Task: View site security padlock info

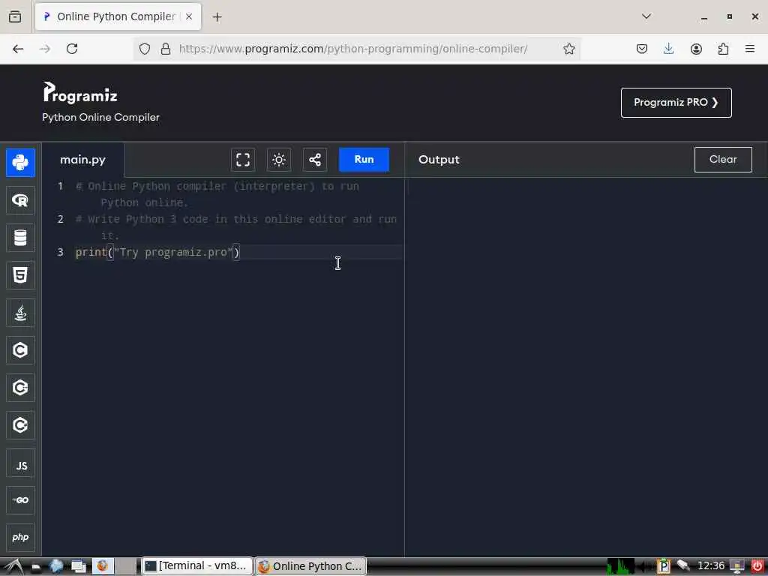Action: pyautogui.click(x=166, y=49)
